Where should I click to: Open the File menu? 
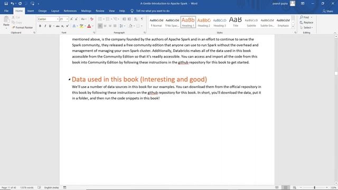point(6,11)
